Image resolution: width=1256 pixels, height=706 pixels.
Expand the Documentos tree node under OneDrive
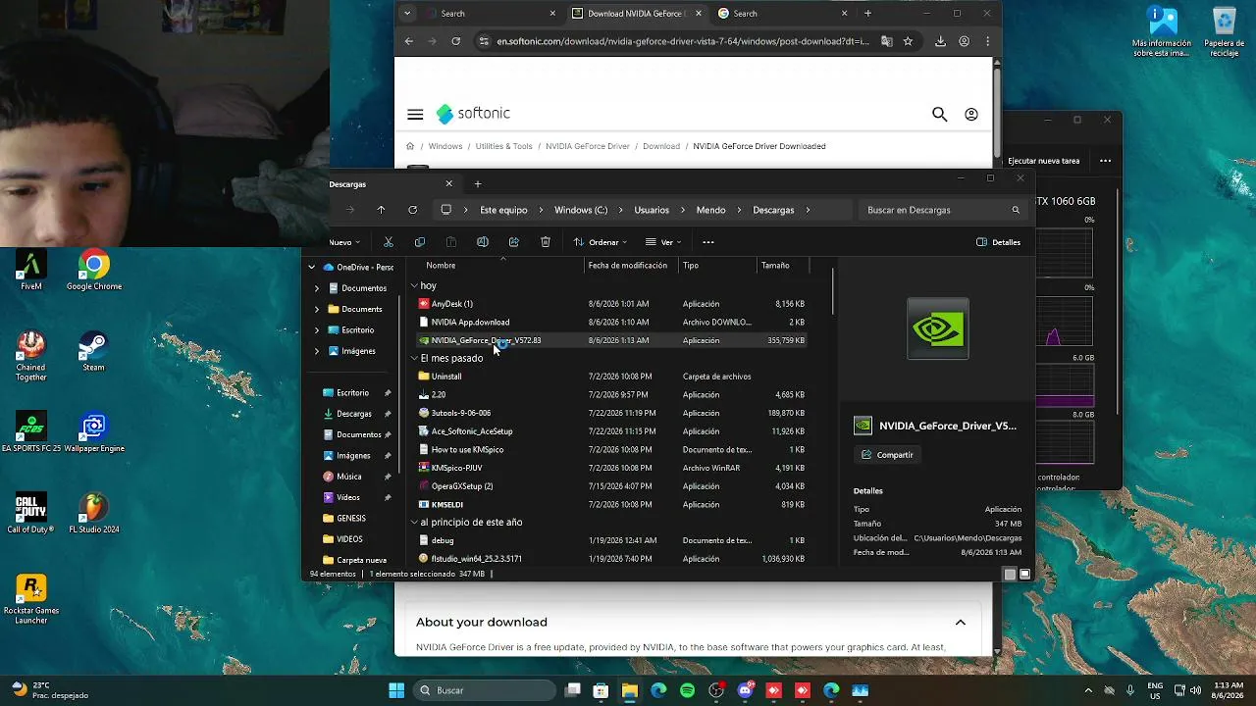coord(316,288)
